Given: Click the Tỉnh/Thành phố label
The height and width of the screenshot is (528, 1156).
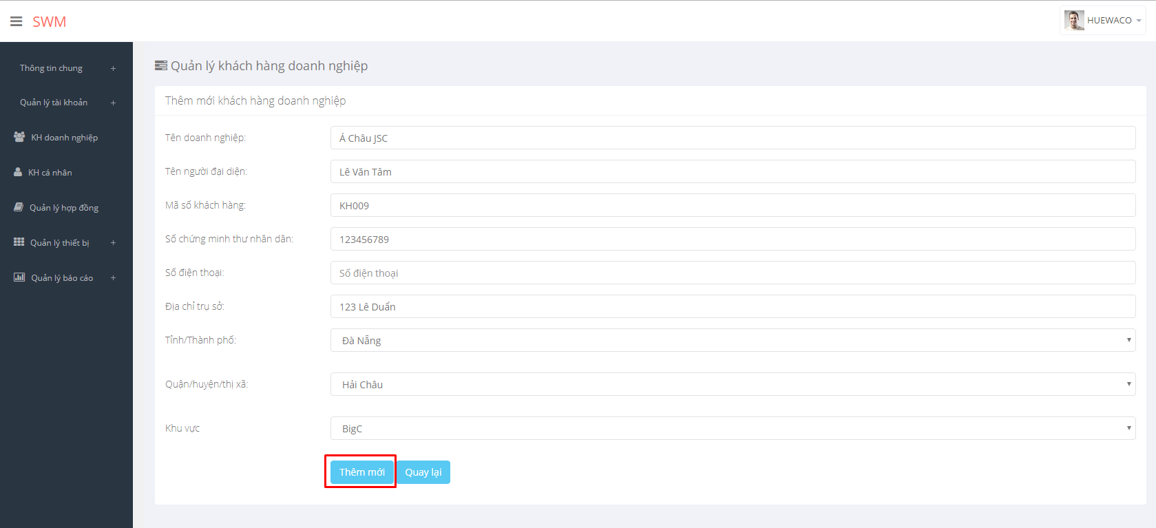Looking at the screenshot, I should [200, 340].
